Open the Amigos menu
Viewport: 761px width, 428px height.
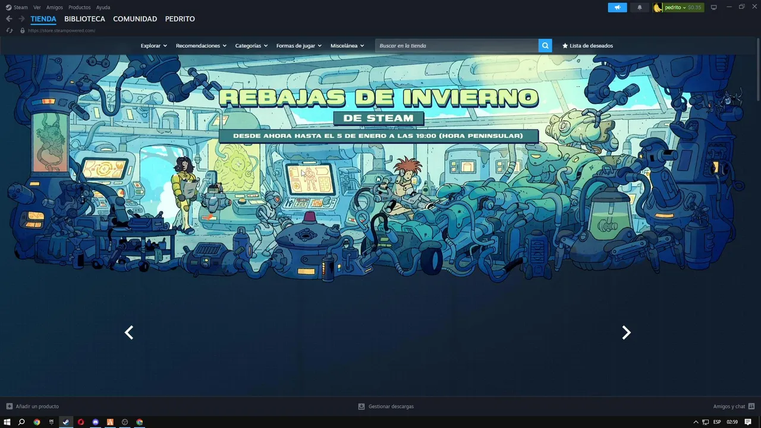[55, 7]
